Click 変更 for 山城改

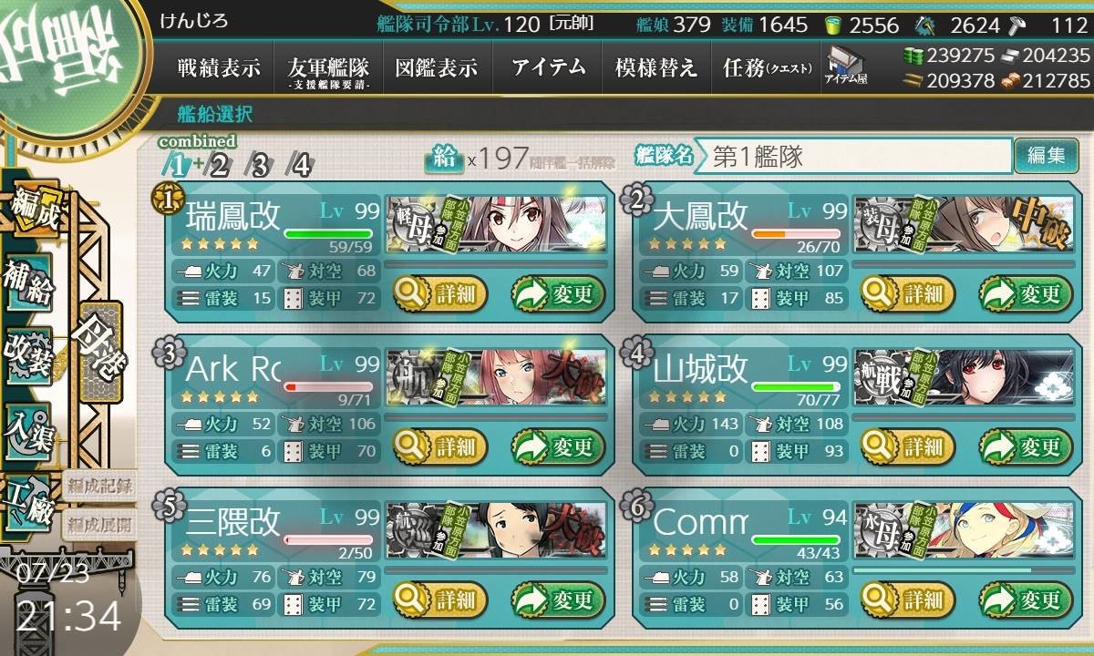click(x=1027, y=446)
